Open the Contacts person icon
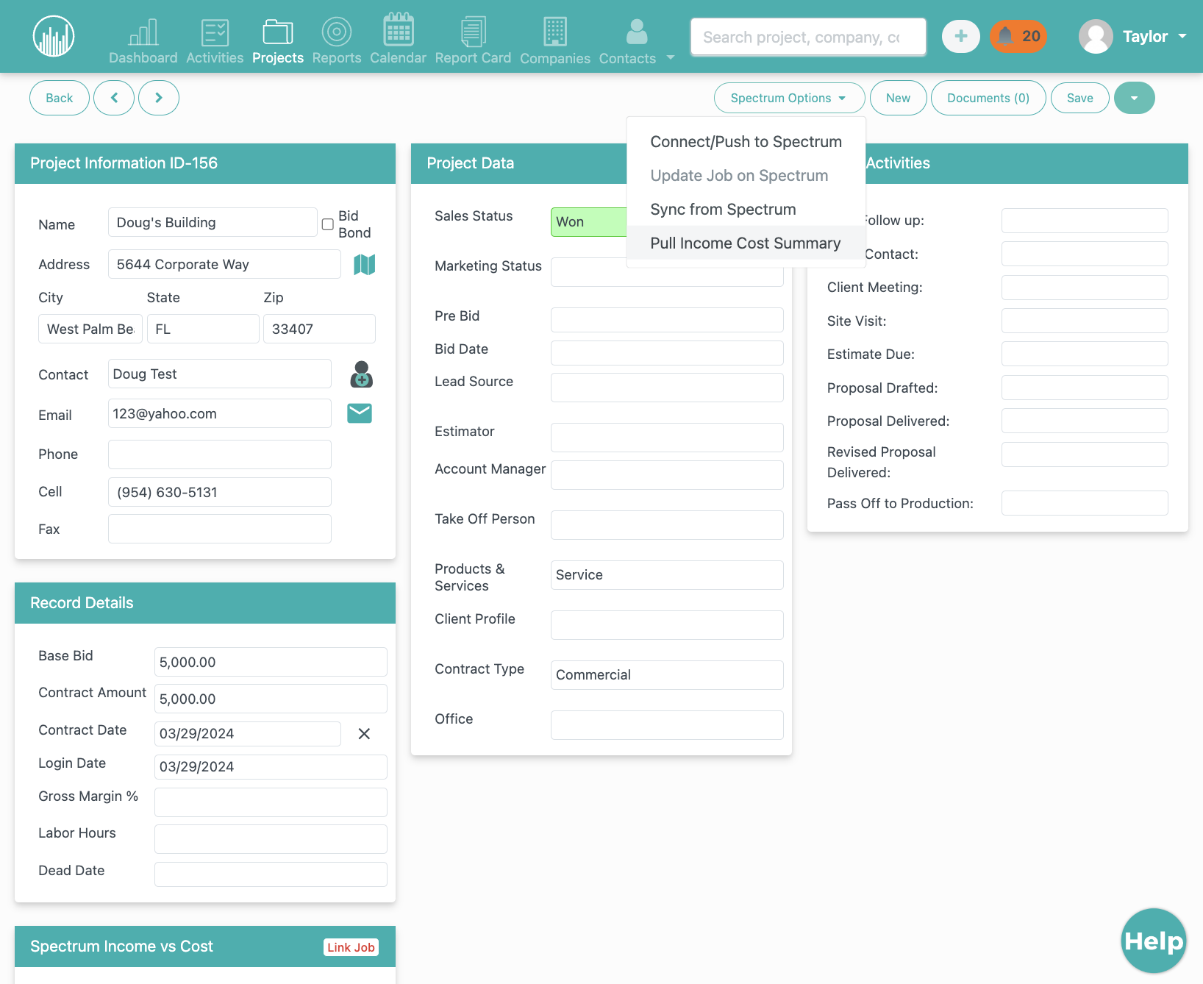The image size is (1203, 984). point(637,32)
